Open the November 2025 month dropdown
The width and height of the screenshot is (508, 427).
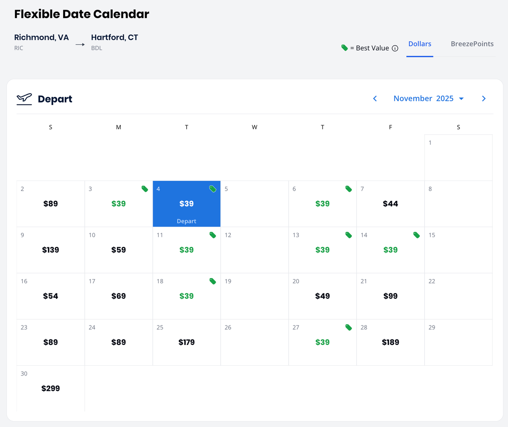[x=428, y=99]
